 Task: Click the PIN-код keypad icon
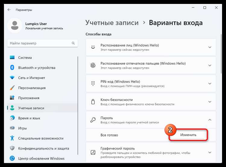pos(93,83)
